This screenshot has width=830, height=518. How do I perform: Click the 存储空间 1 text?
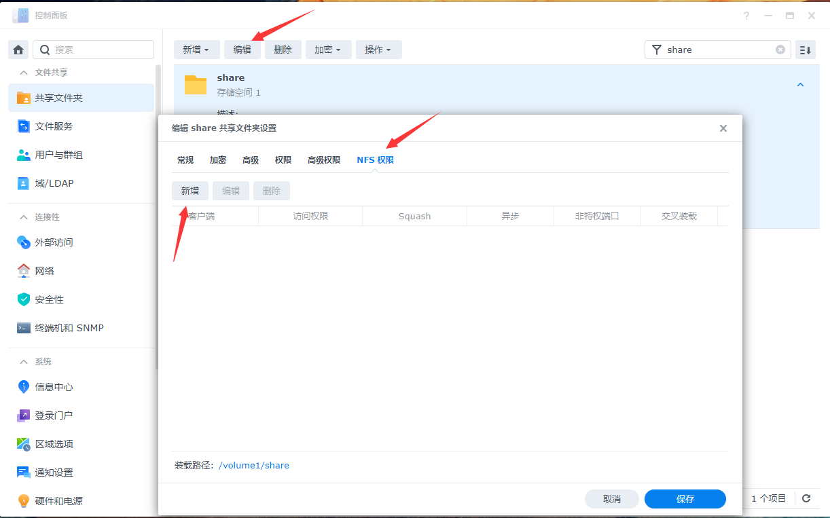point(239,92)
